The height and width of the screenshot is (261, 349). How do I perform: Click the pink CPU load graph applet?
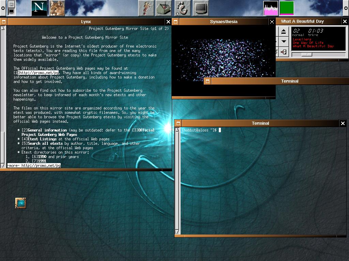(271, 8)
